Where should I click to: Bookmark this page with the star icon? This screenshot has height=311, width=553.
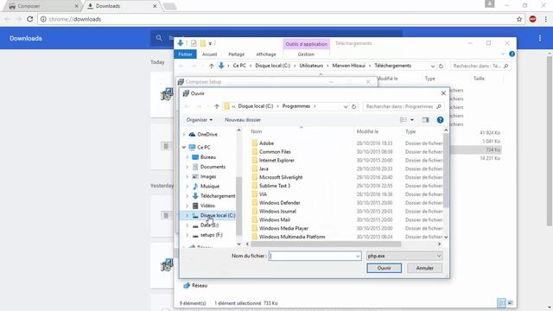519,19
